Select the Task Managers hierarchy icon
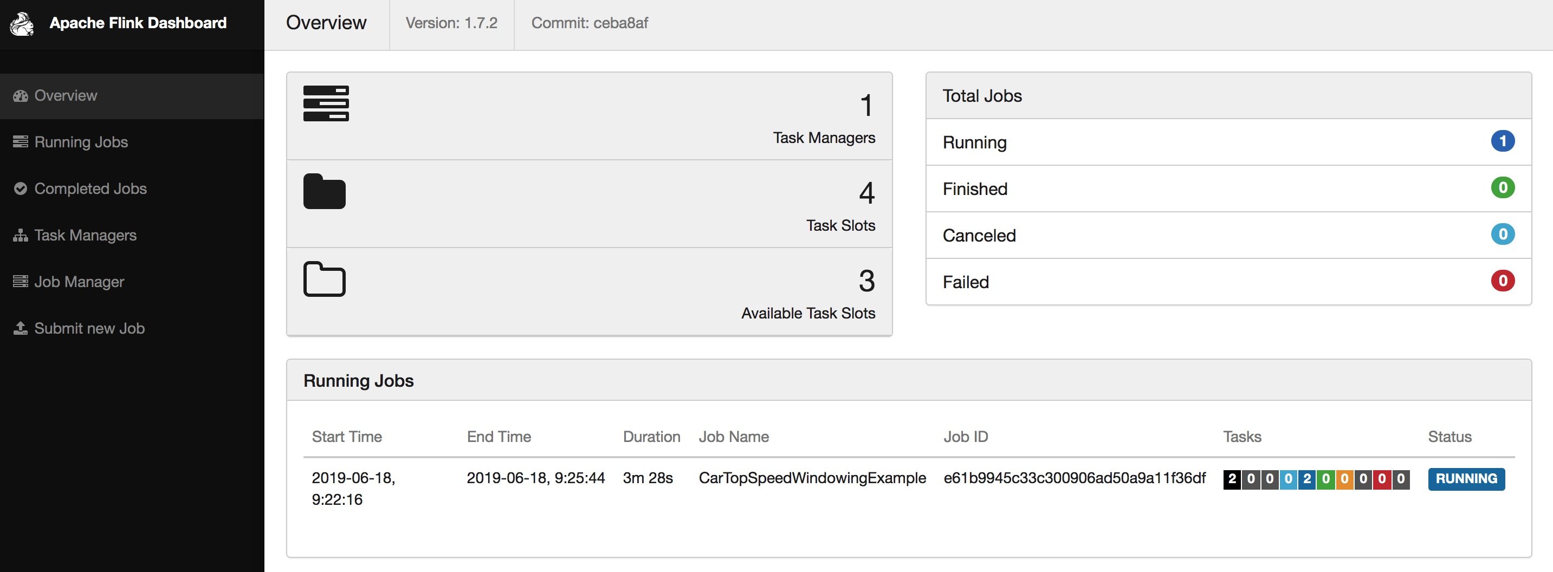Image resolution: width=1553 pixels, height=572 pixels. pyautogui.click(x=20, y=235)
